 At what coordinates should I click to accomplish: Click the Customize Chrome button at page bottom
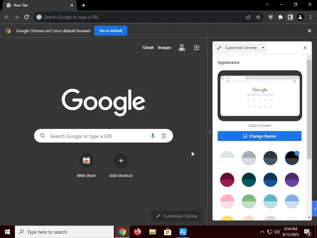pos(177,216)
